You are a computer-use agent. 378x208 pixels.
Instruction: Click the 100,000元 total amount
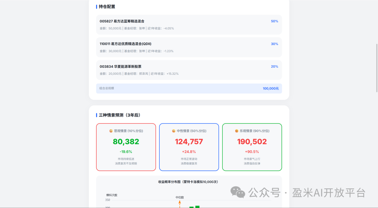[271, 88]
